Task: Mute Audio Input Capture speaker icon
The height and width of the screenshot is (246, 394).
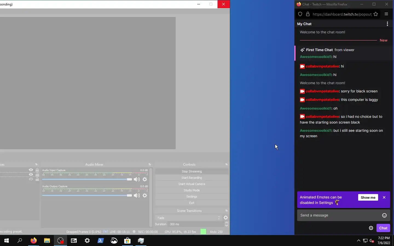Action: click(137, 179)
